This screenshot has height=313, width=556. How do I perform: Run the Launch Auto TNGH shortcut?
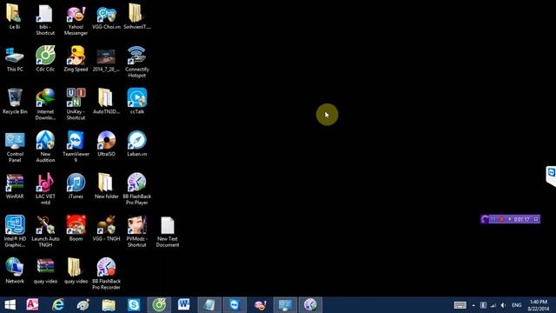[x=45, y=231]
